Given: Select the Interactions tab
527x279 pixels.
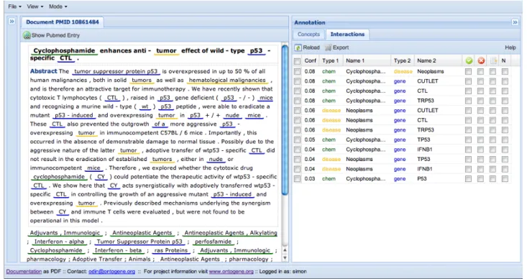Looking at the screenshot, I should pyautogui.click(x=347, y=35).
